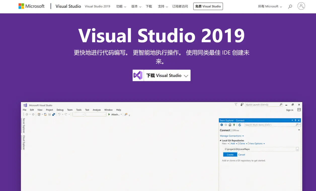The height and width of the screenshot is (191, 316).
Task: Click the Team Explorer pin icon
Action: pos(295,120)
